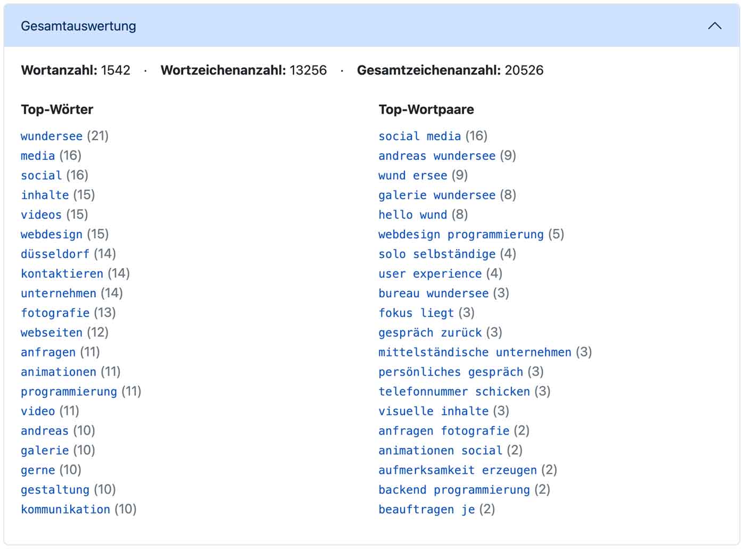
Task: Select the 'kommunikation' word link
Action: tap(65, 510)
